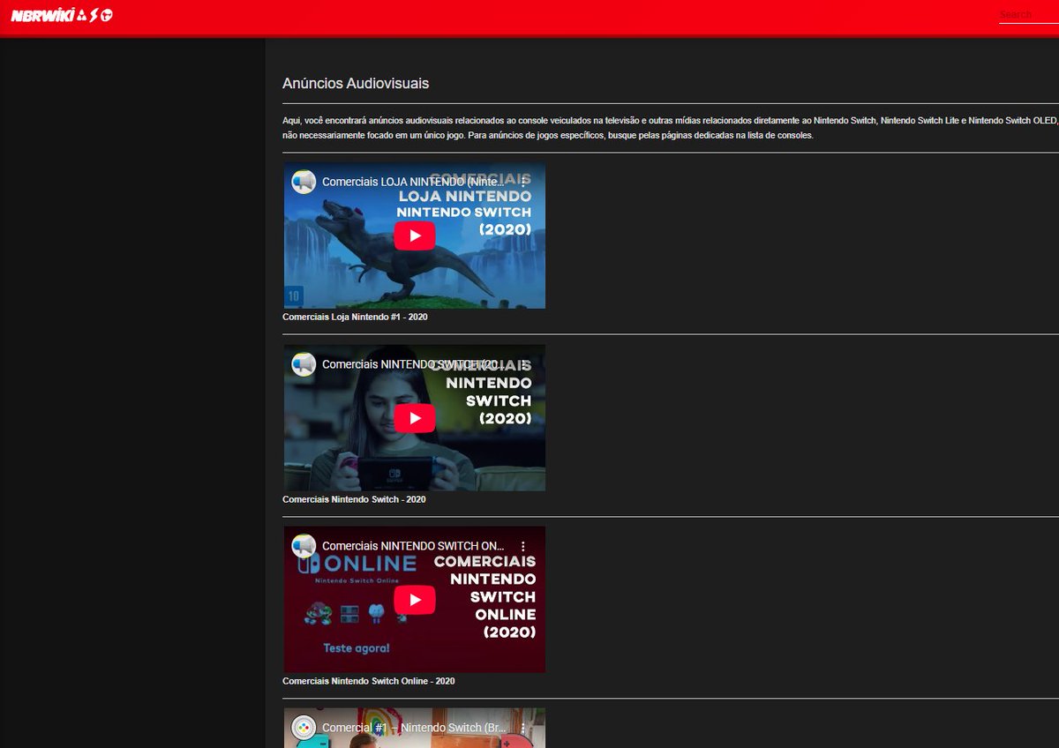This screenshot has height=748, width=1059.
Task: Play the Comerciais NINTENDO SWITCH (2020) video
Action: (x=415, y=417)
